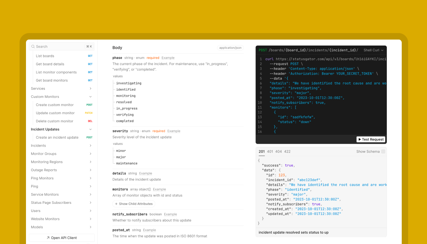Open the Example link next to severity
Viewport: 427px width, 244px height.
(174, 131)
